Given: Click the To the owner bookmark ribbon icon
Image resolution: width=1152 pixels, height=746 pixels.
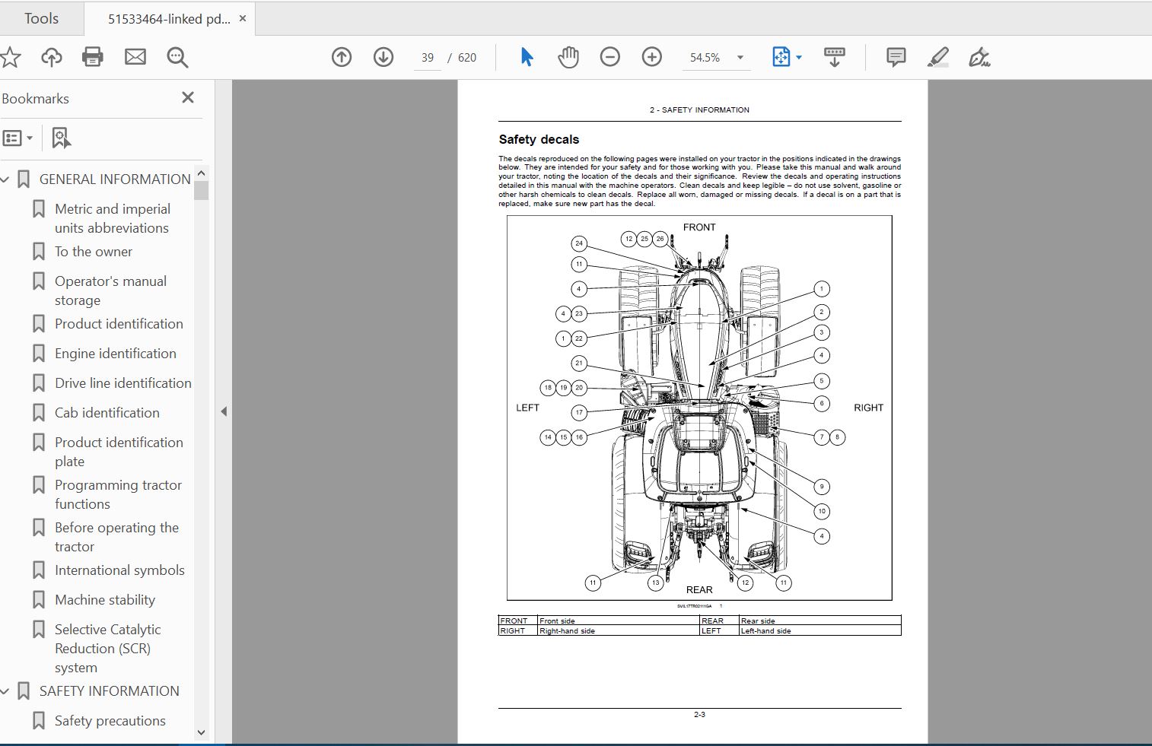Looking at the screenshot, I should point(39,252).
